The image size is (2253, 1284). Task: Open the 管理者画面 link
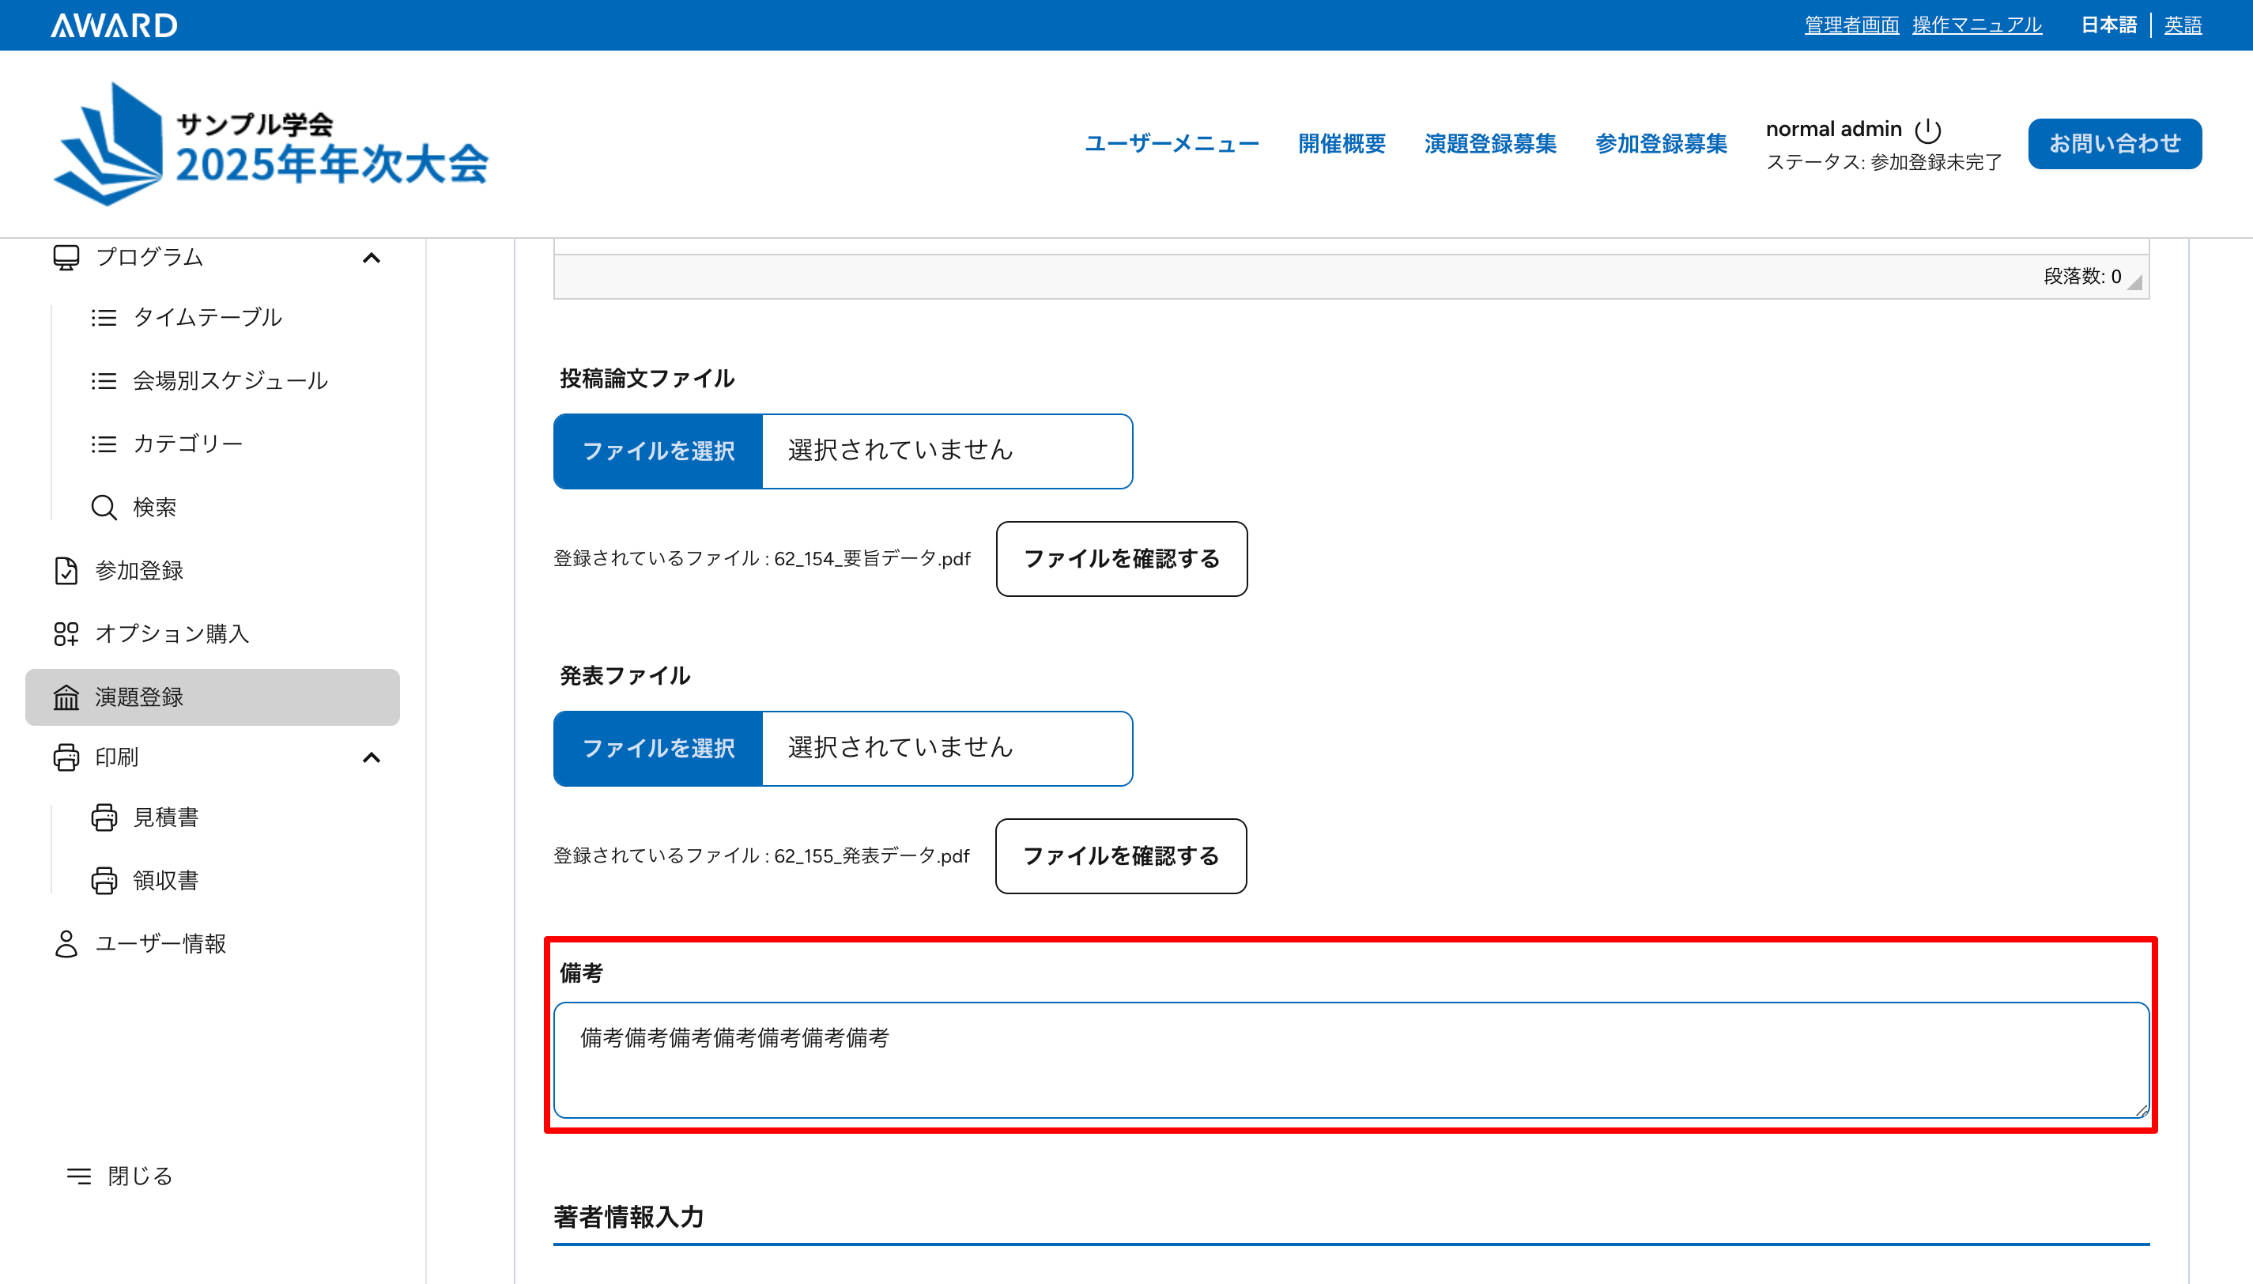click(x=1851, y=25)
